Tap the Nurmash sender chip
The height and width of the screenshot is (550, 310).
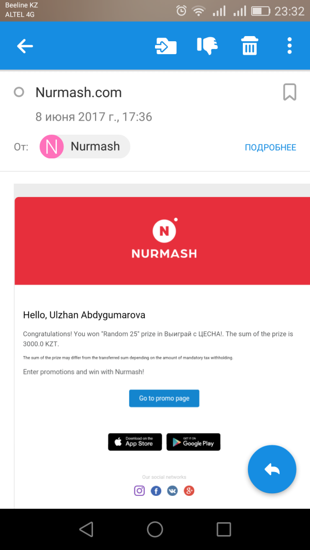[x=85, y=146]
